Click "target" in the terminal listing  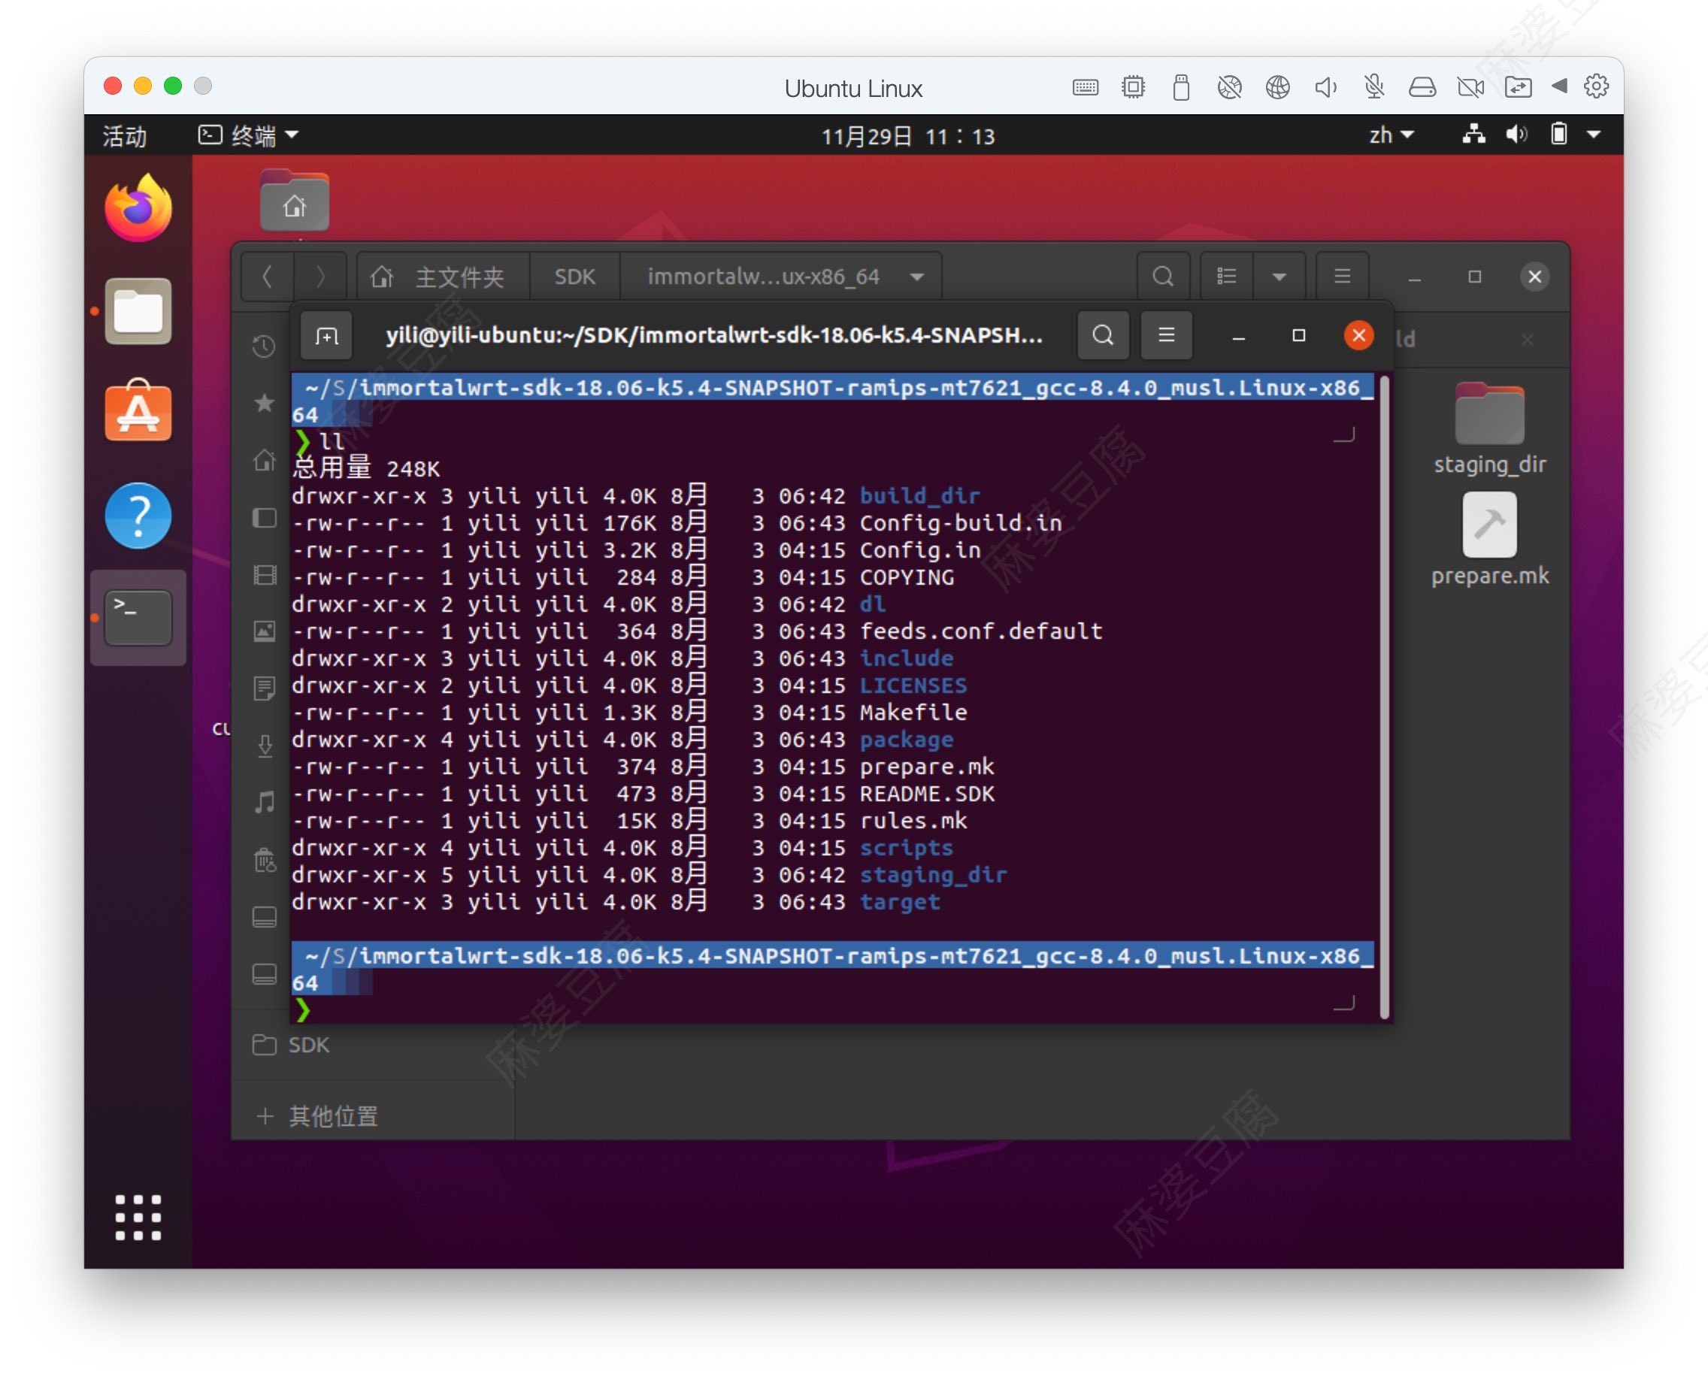899,901
